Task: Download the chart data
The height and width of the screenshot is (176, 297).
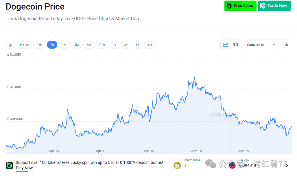Action: point(287,45)
